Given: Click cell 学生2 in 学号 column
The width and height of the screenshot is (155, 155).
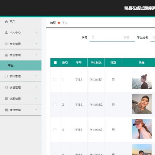Looking at the screenshot, I should click(x=79, y=105).
